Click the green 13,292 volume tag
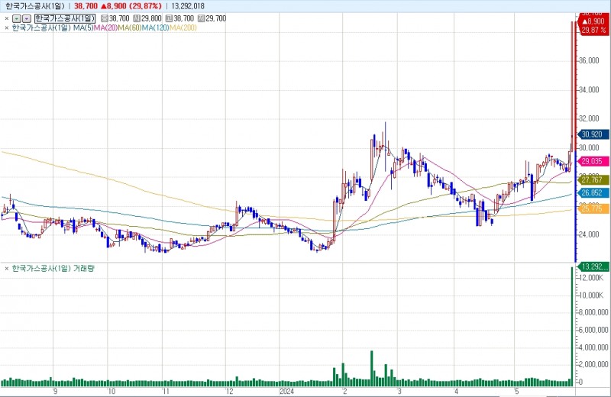The image size is (611, 397). [x=593, y=266]
